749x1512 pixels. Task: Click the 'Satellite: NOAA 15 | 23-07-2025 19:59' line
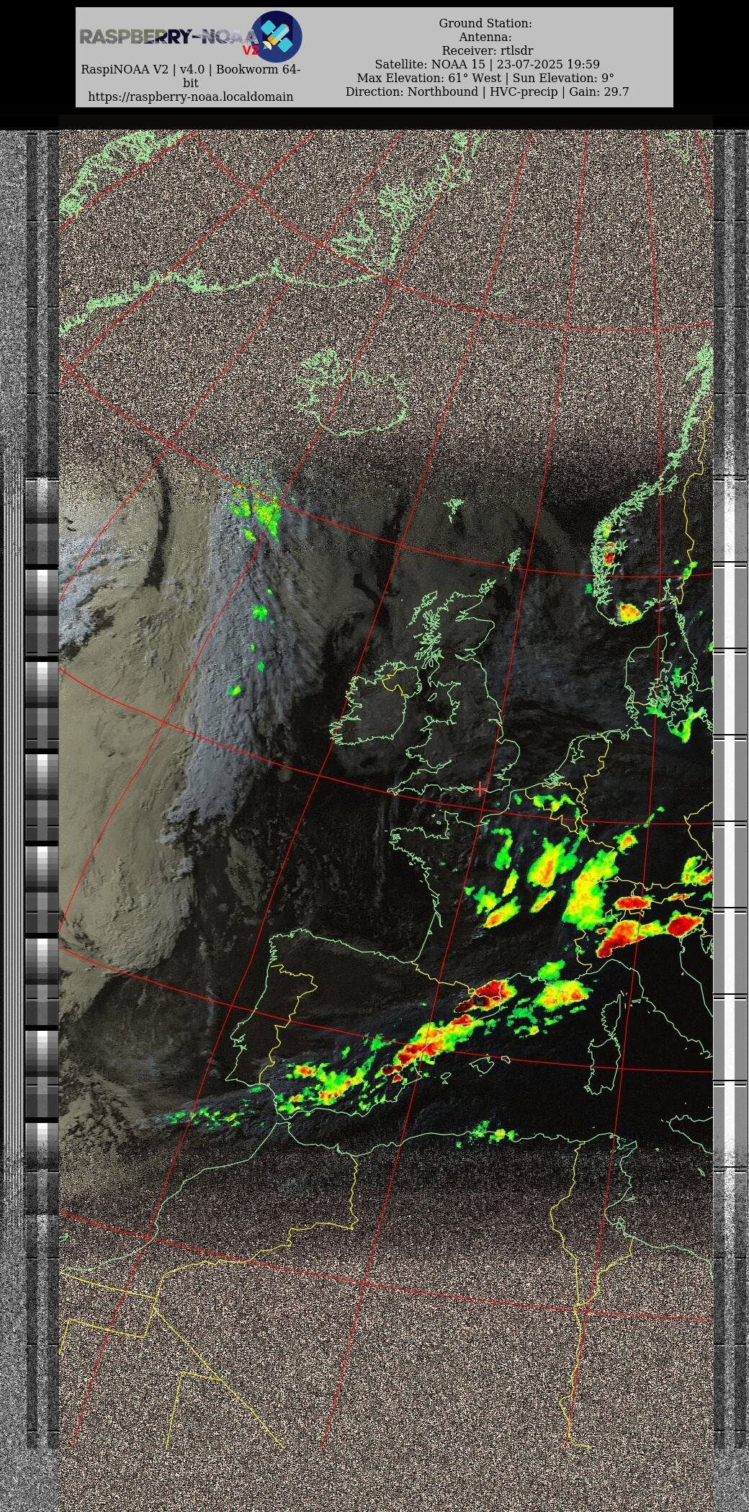(x=488, y=64)
